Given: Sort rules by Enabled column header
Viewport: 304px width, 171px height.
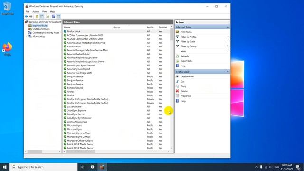Looking at the screenshot, I should point(163,28).
